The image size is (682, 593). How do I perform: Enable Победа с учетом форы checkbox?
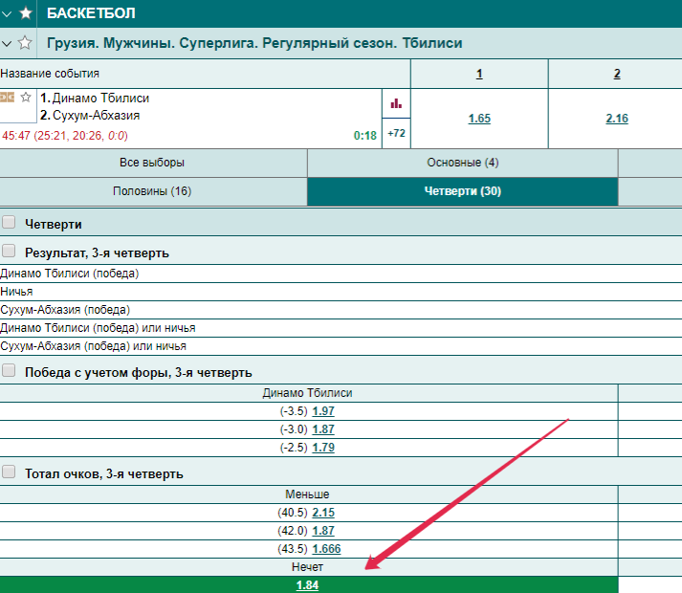10,371
